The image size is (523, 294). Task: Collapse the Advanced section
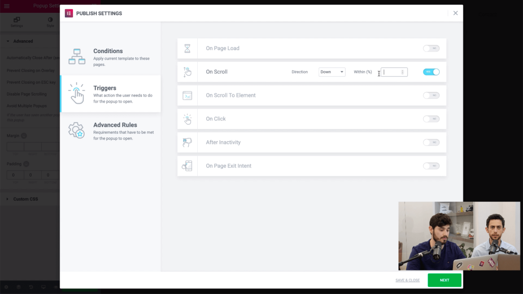(x=23, y=41)
